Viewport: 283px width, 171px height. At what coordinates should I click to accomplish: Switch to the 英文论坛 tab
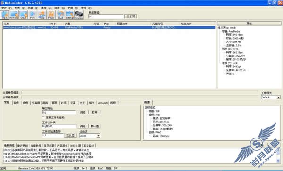89,146
